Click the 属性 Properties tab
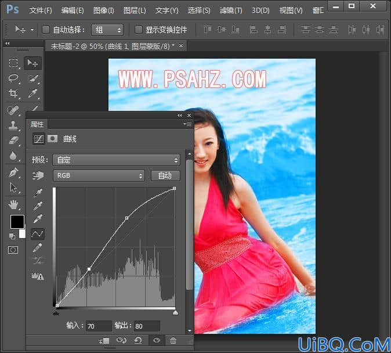This screenshot has width=391, height=353. (37, 124)
